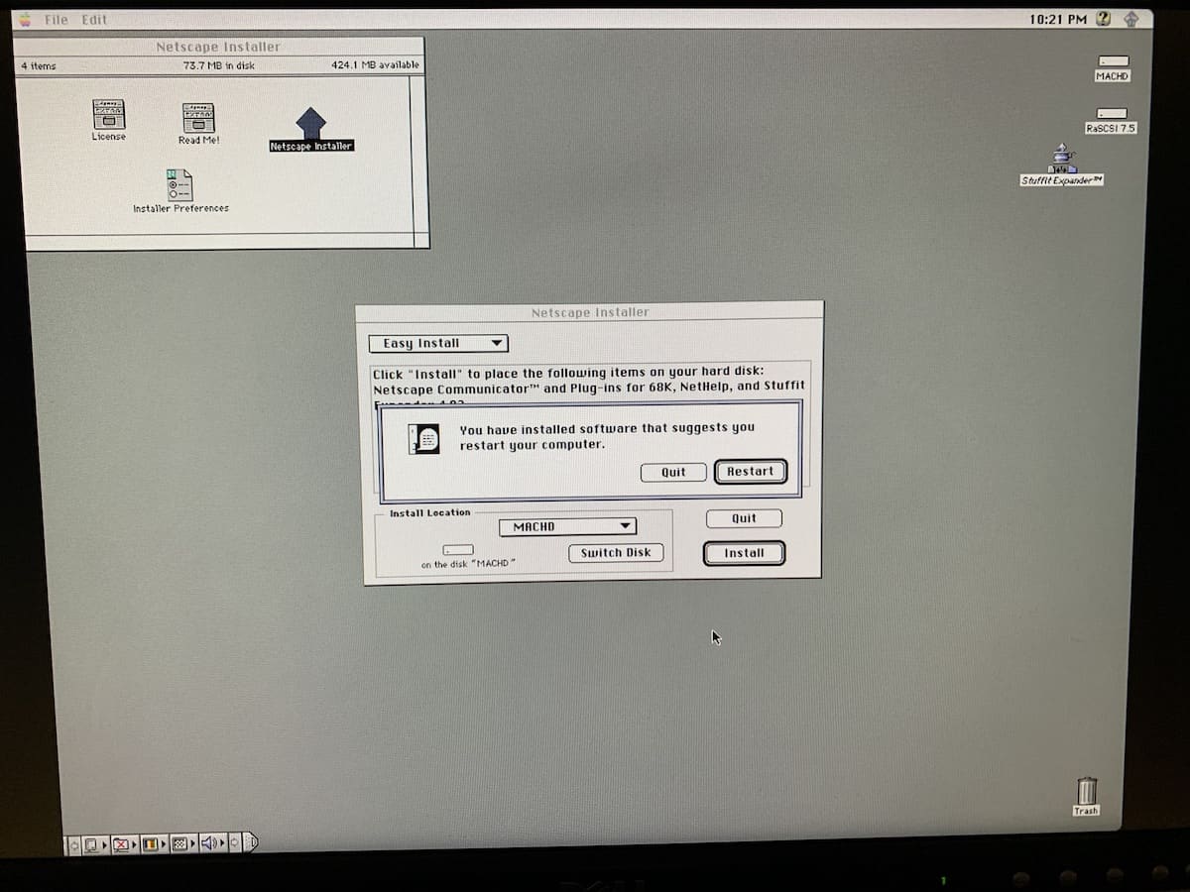Image resolution: width=1190 pixels, height=892 pixels.
Task: Click '424.1 MB available' in folder window
Action: click(x=375, y=65)
